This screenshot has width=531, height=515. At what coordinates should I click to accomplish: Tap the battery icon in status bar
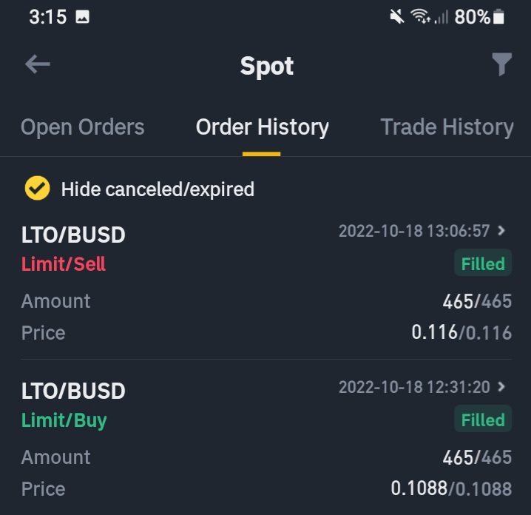point(498,16)
